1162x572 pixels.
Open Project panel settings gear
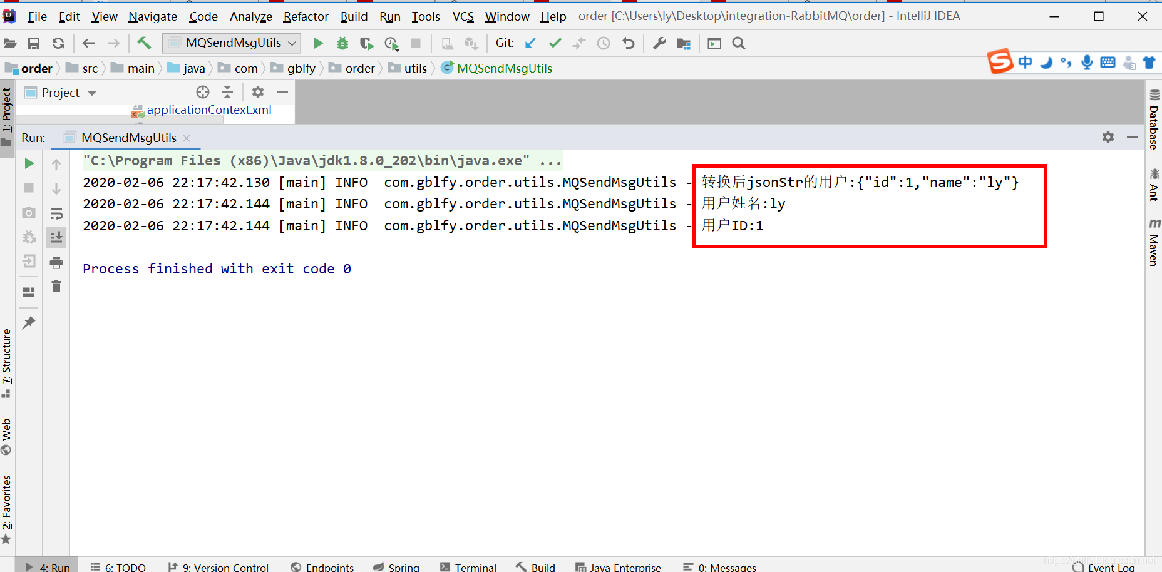point(258,92)
